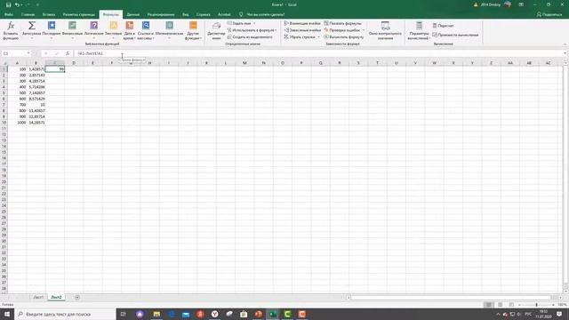Collapse the ribbon with the small arrow

pyautogui.click(x=565, y=44)
